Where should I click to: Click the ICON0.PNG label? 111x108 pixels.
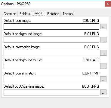coord(90,21)
